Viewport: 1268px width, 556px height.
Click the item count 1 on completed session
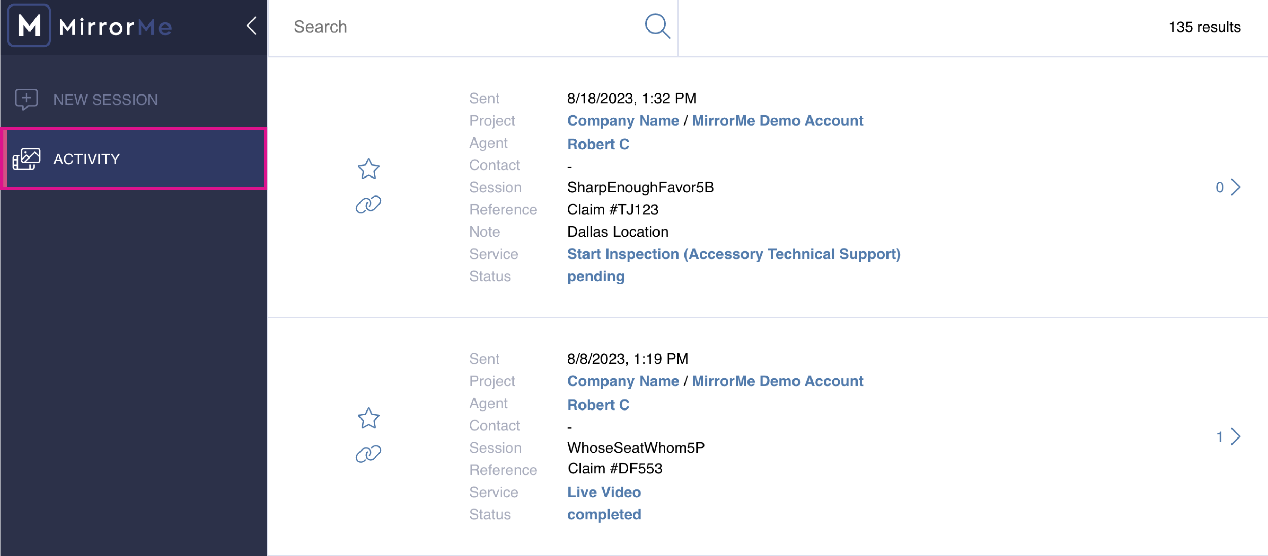[1219, 437]
